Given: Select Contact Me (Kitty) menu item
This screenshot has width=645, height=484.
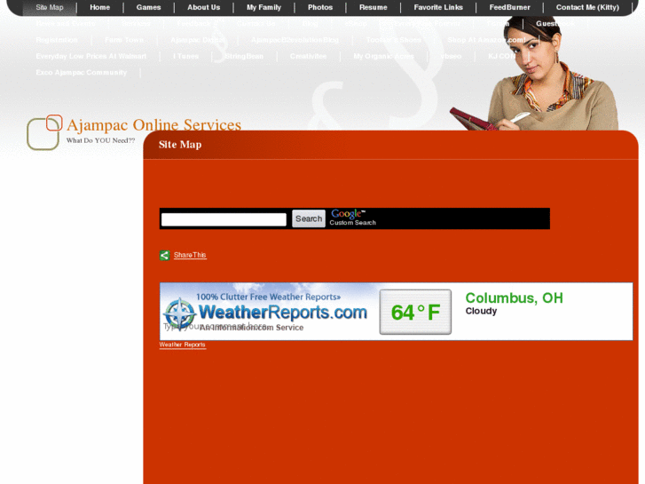Looking at the screenshot, I should click(x=587, y=7).
